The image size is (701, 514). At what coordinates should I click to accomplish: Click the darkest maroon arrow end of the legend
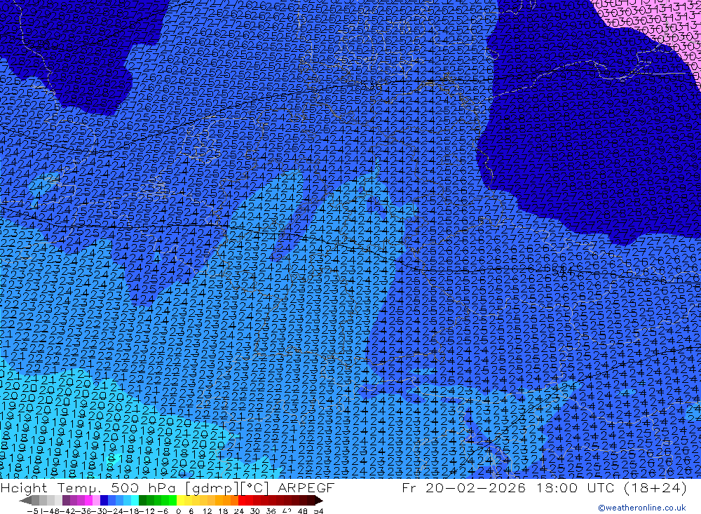pos(319,500)
